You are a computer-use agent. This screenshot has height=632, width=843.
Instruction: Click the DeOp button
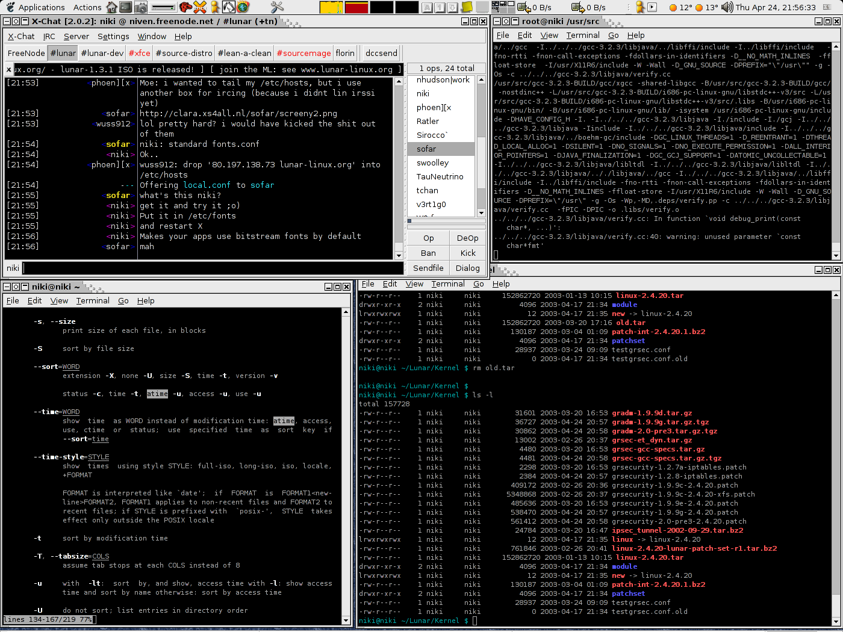point(467,238)
